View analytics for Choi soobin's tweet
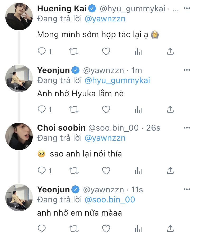Screen dimensions: 198x233 (x=138, y=171)
